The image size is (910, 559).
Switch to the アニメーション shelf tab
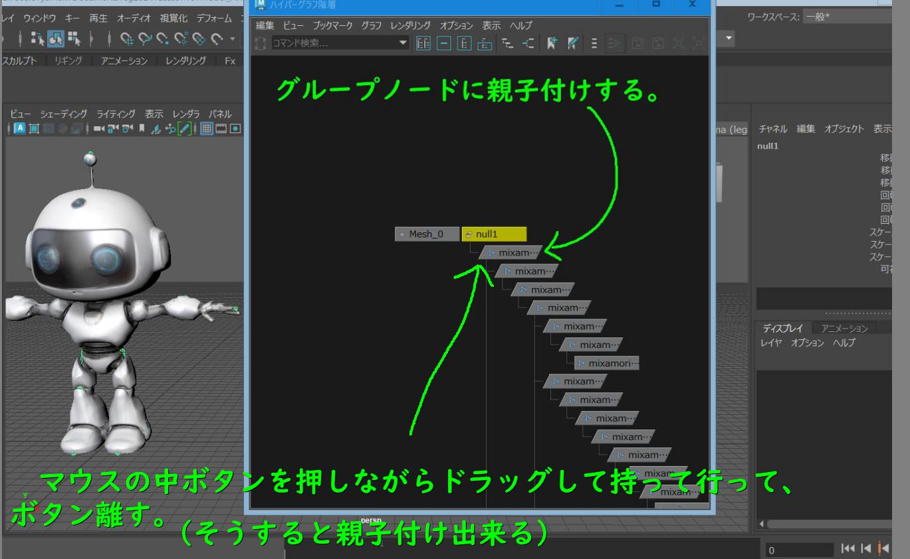(x=124, y=61)
